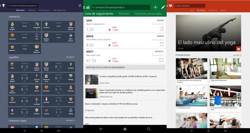The image size is (250, 133).
Task: Focus the Salud y Bienestar search field
Action: (x=190, y=6)
